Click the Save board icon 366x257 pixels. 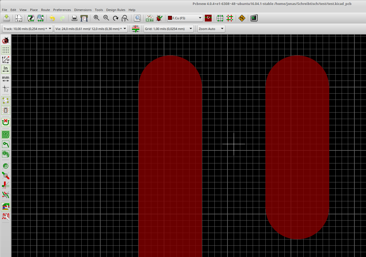pyautogui.click(x=7, y=18)
